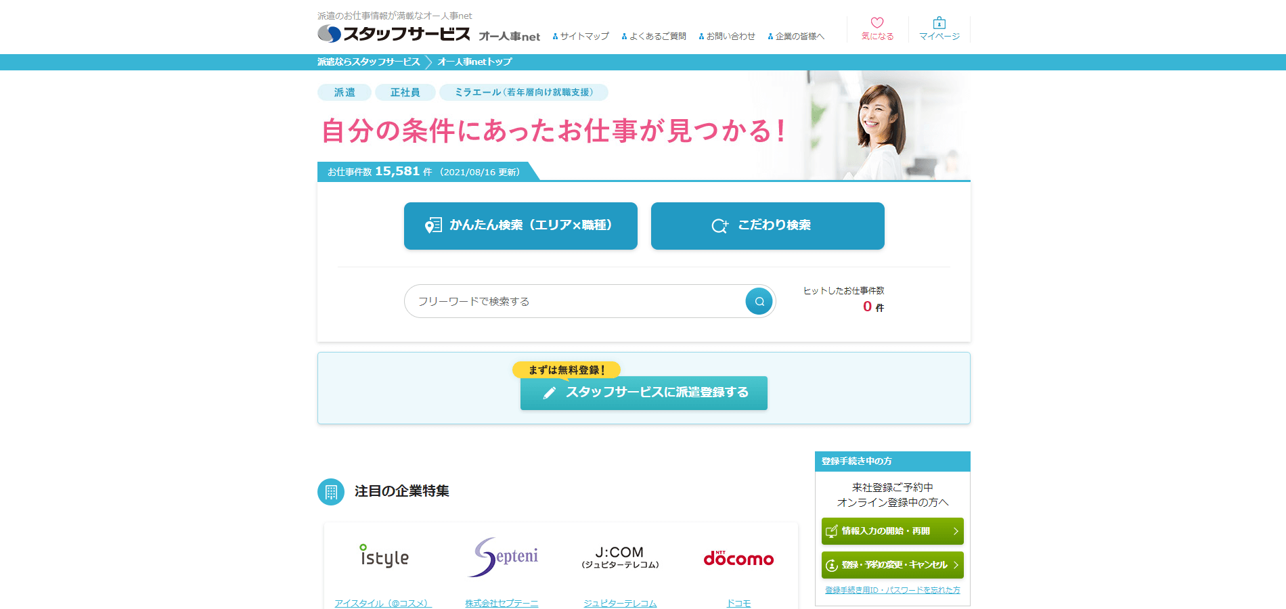
Task: Select the 正社員 tab
Action: 405,92
